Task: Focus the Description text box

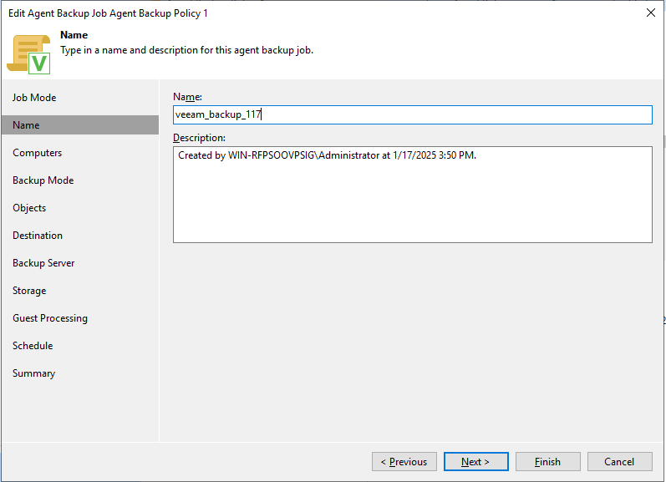Action: tap(412, 195)
